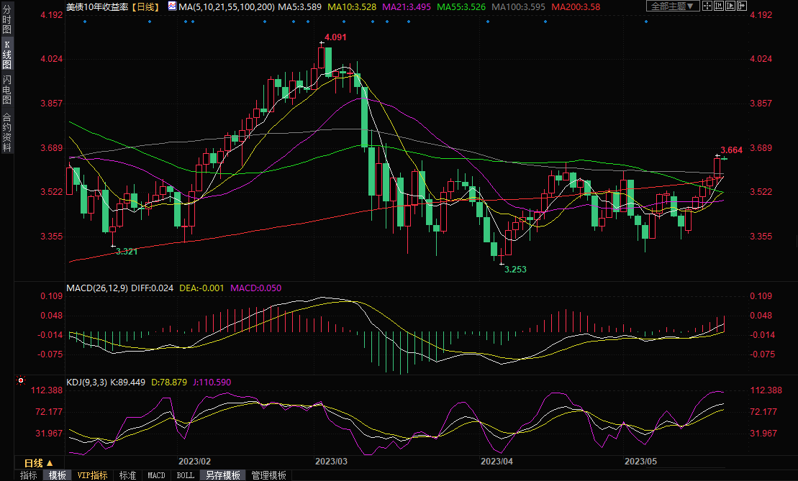The image size is (798, 481).
Task: Switch to 分时图 view
Action: (x=6, y=24)
